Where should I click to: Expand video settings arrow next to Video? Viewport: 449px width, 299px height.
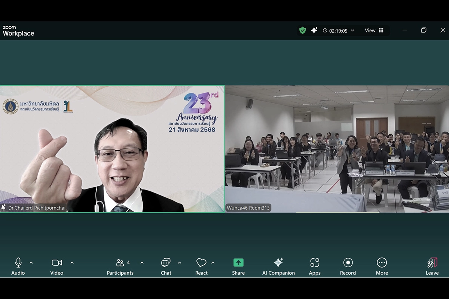(72, 263)
